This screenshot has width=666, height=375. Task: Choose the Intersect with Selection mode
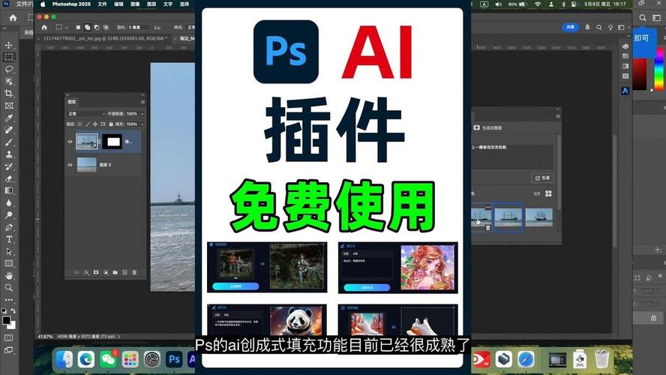click(x=106, y=27)
